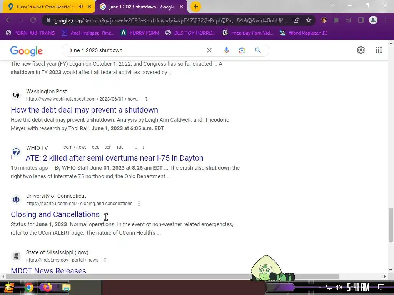Click the vertical scrollbar thumb
Viewport: 394px width, 295px height.
click(391, 225)
